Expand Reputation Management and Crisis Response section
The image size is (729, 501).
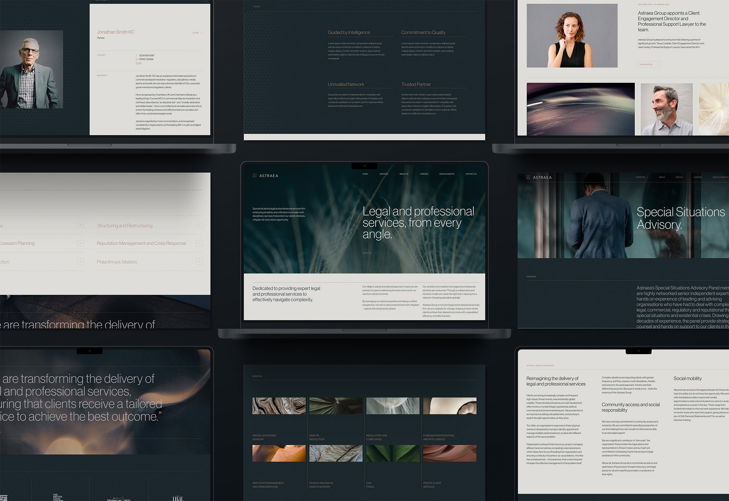pos(199,243)
